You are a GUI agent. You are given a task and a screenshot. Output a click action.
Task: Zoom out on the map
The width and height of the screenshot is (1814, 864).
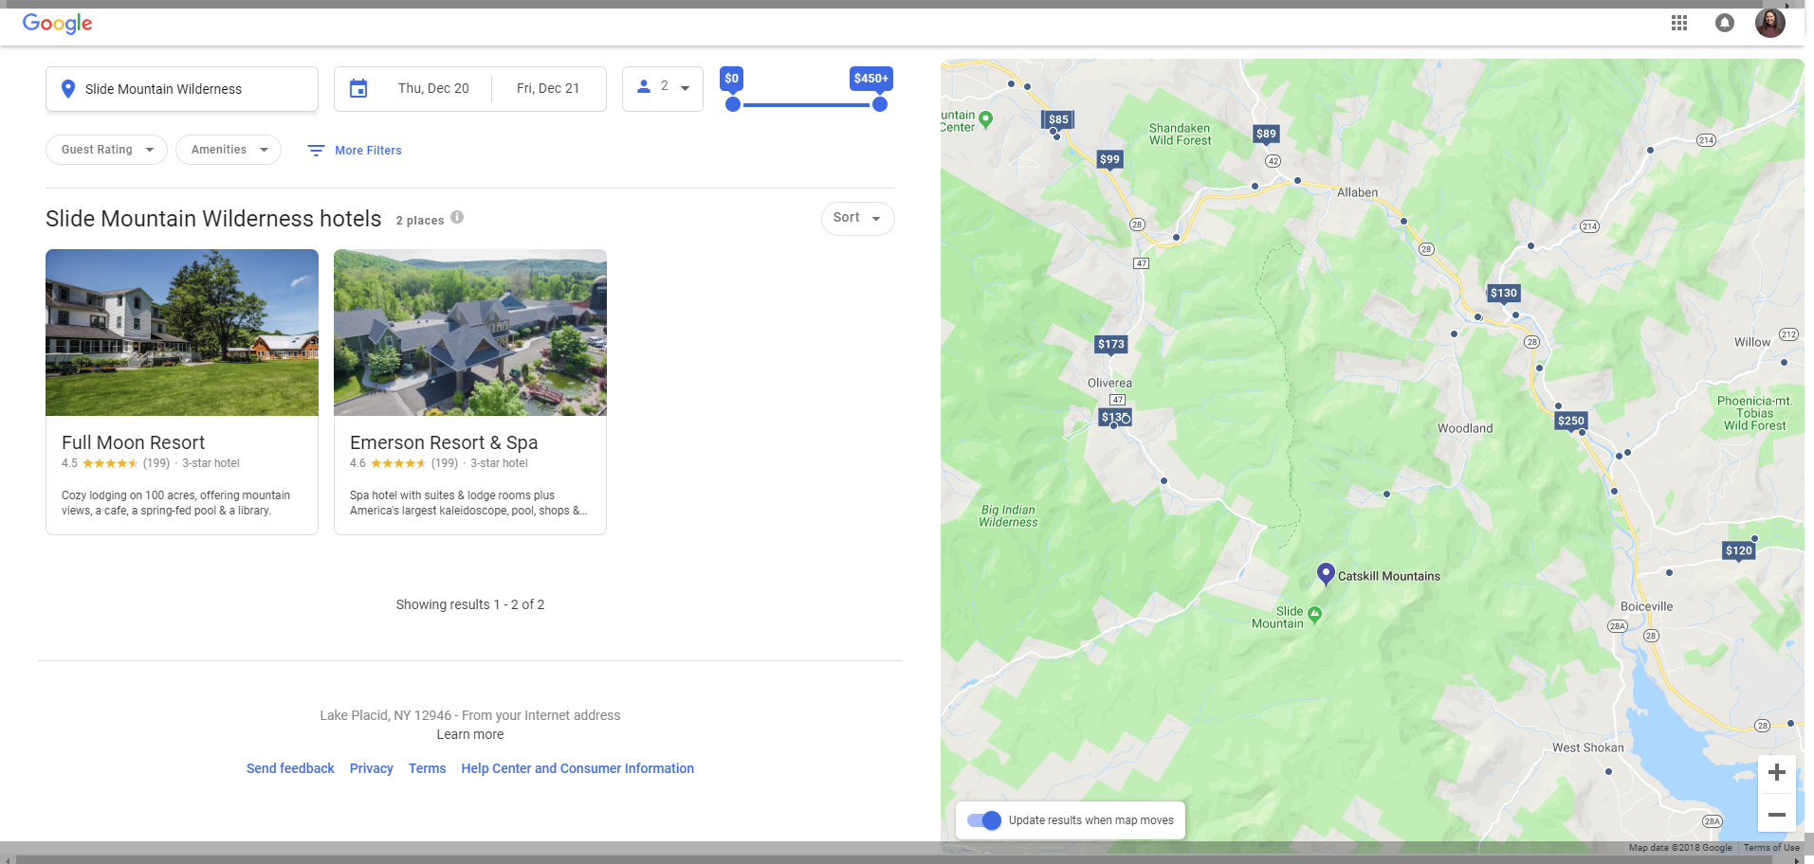point(1777,814)
